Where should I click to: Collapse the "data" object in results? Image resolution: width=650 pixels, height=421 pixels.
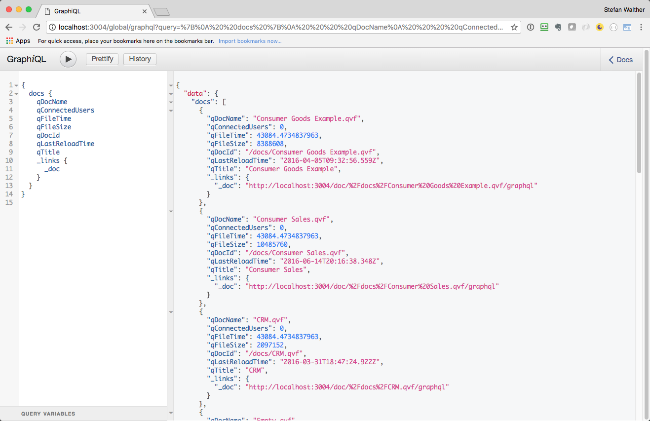click(x=171, y=94)
